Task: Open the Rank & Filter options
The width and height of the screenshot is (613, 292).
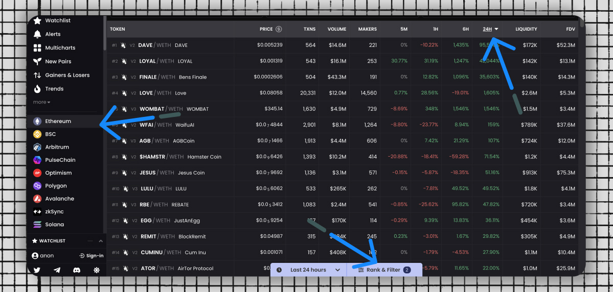Action: 384,270
